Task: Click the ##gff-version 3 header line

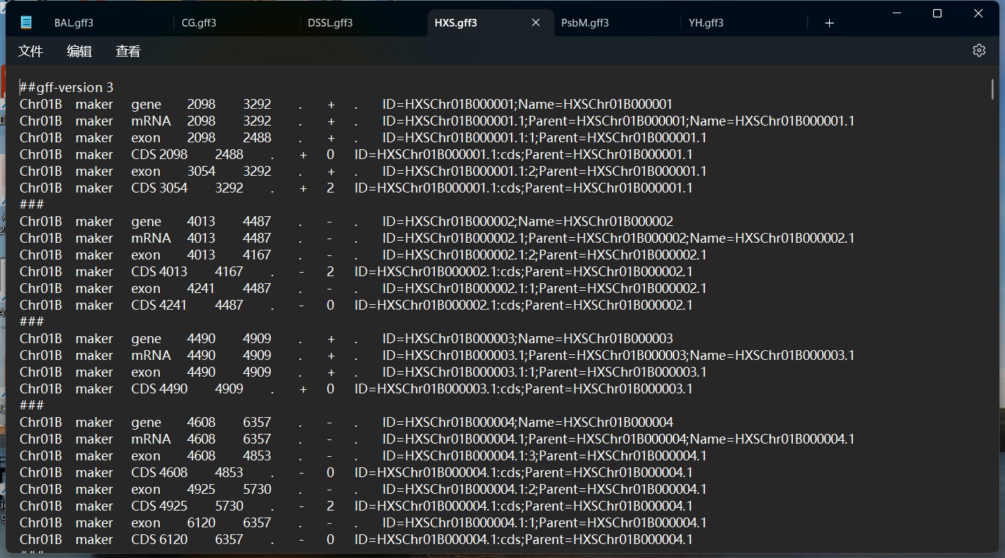Action: point(66,87)
